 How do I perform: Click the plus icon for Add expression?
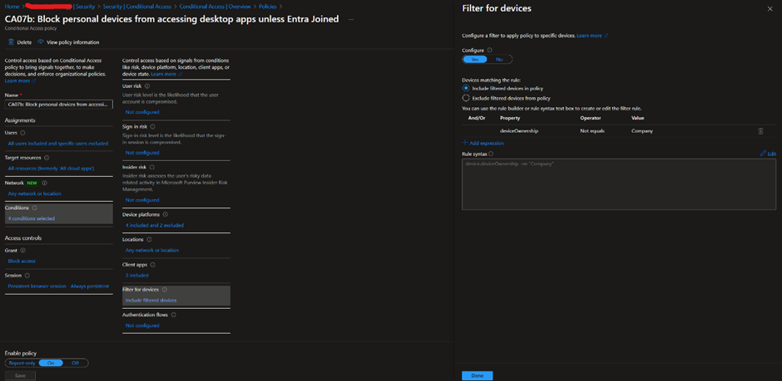(x=465, y=143)
